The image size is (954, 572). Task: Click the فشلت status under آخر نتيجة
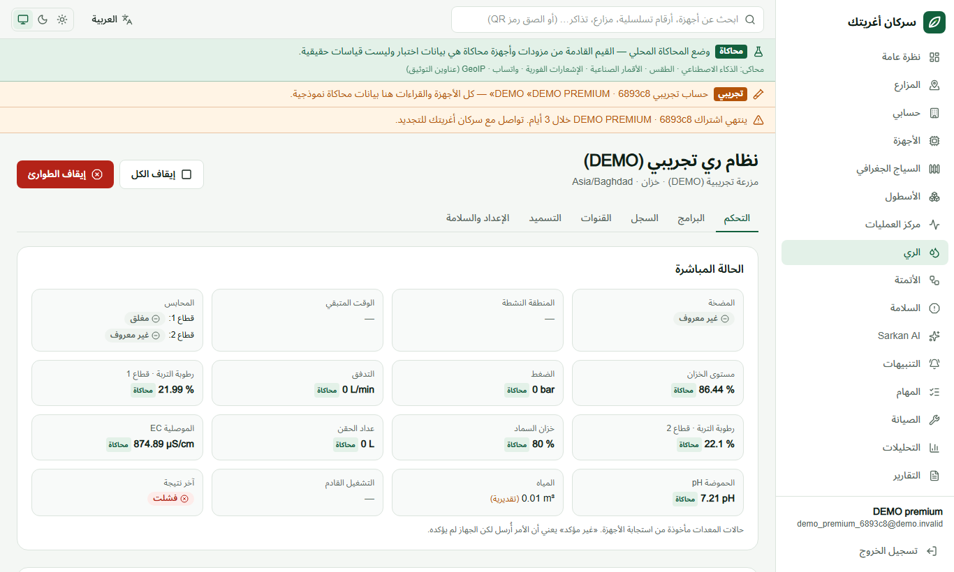coord(170,499)
